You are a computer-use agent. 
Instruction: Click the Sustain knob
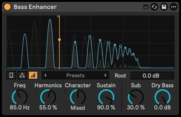(106, 97)
